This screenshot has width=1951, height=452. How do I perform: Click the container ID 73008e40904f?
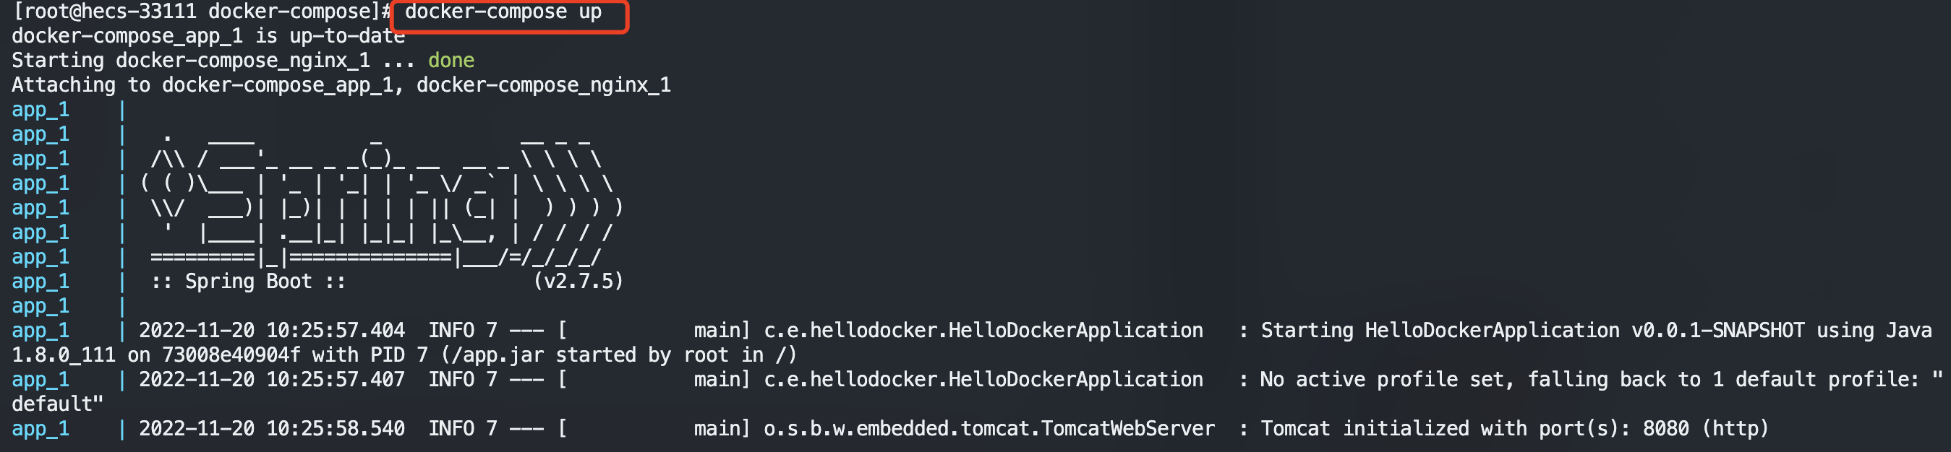click(x=231, y=355)
